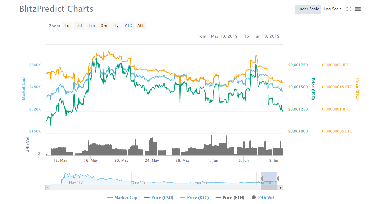Click the navigator left scroll arrow
Screen dimensions: 381x204
tap(48, 187)
